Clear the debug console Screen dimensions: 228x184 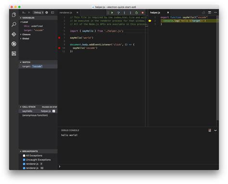coord(210,130)
